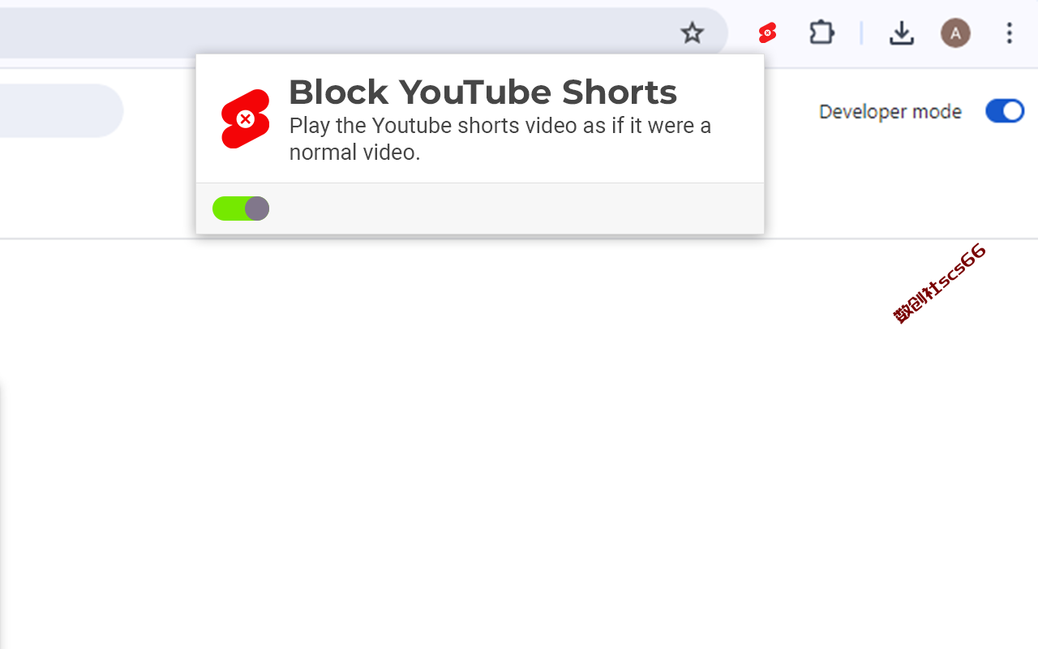Screen dimensions: 1038x649
Task: Click the popup description about normal video
Action: tap(500, 139)
